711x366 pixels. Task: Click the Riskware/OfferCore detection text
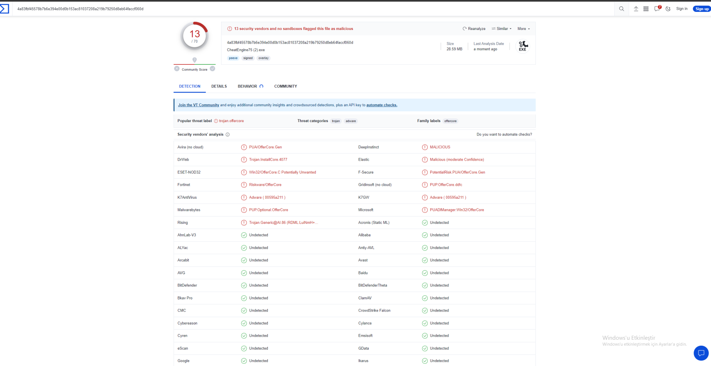(265, 185)
